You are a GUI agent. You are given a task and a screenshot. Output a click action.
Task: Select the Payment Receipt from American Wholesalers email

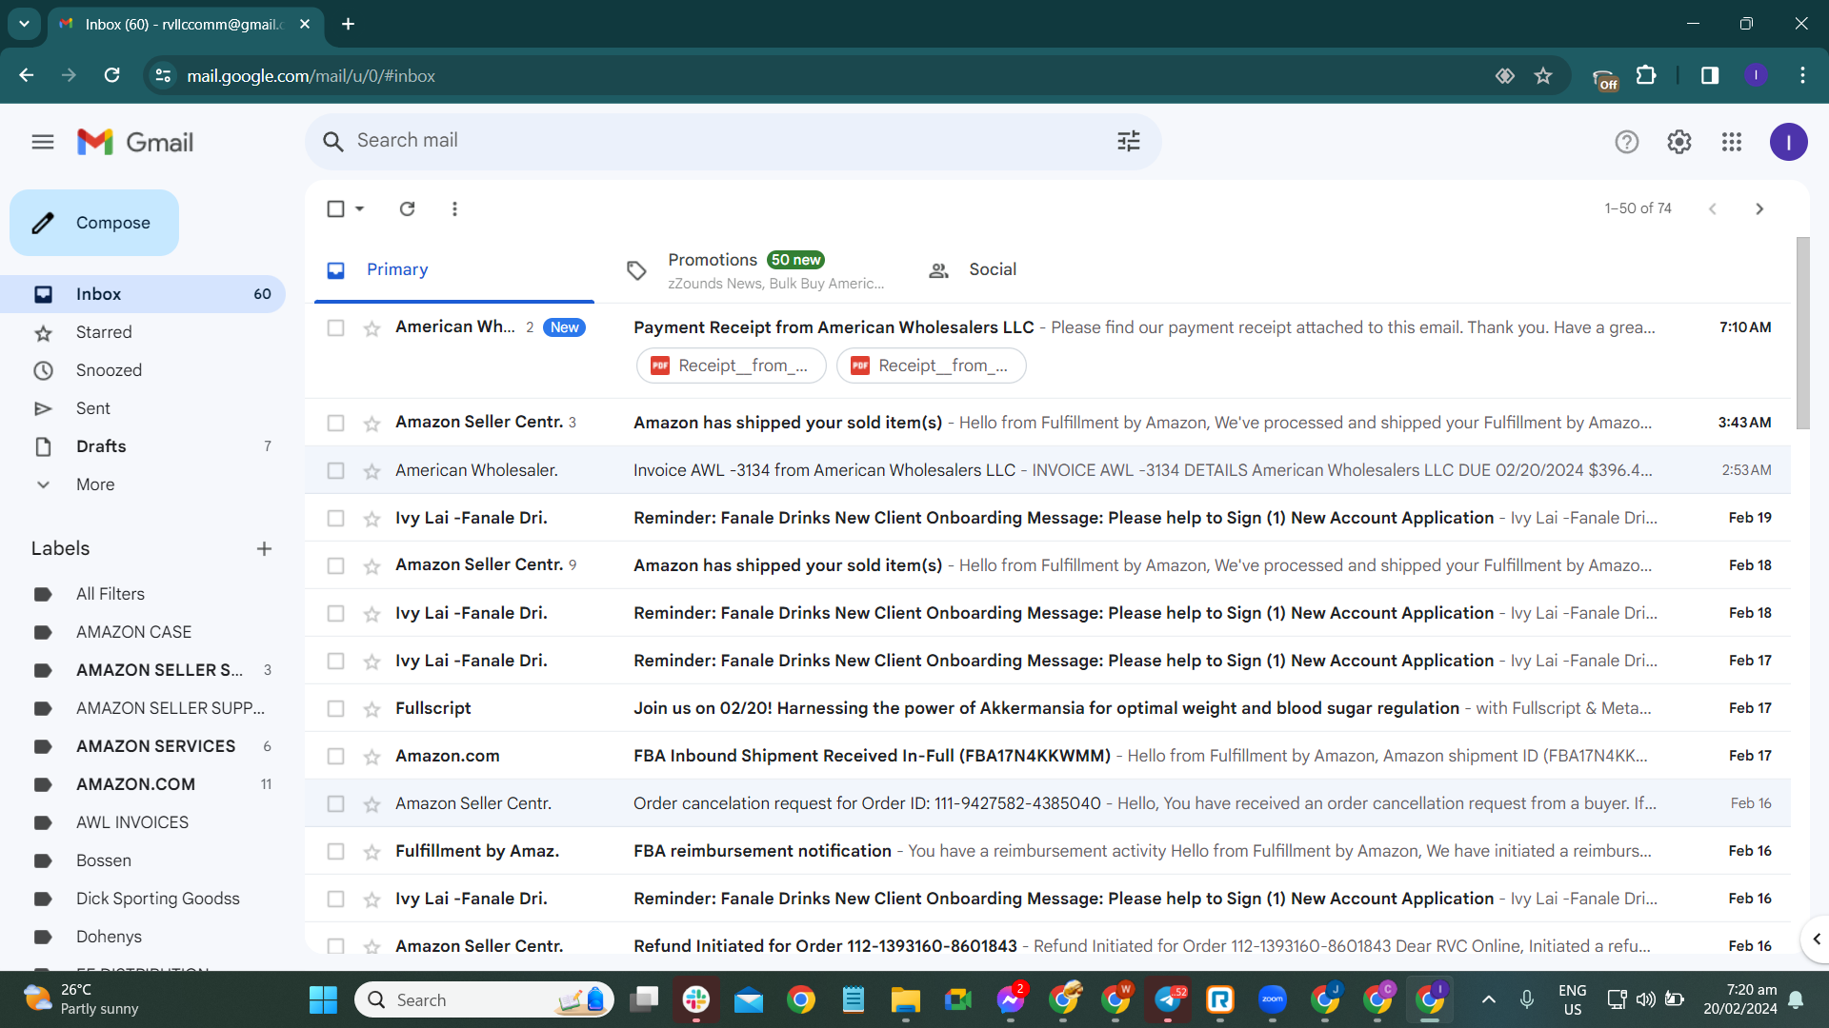[335, 327]
